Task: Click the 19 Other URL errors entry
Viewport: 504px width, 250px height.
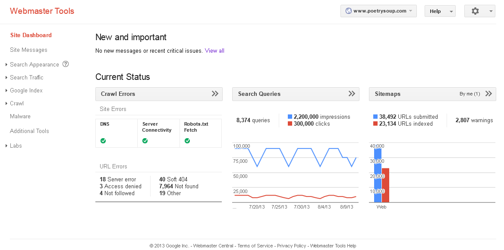Action: [170, 193]
